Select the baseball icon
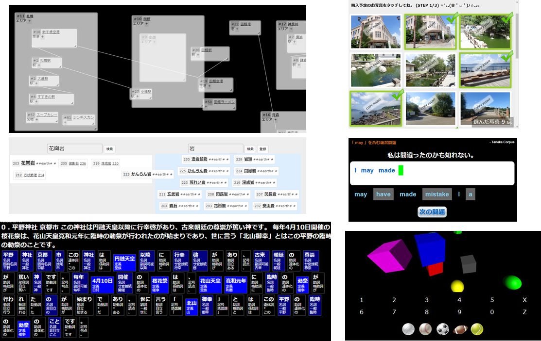 425,329
